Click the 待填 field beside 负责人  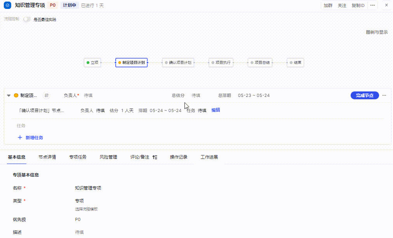[88, 95]
